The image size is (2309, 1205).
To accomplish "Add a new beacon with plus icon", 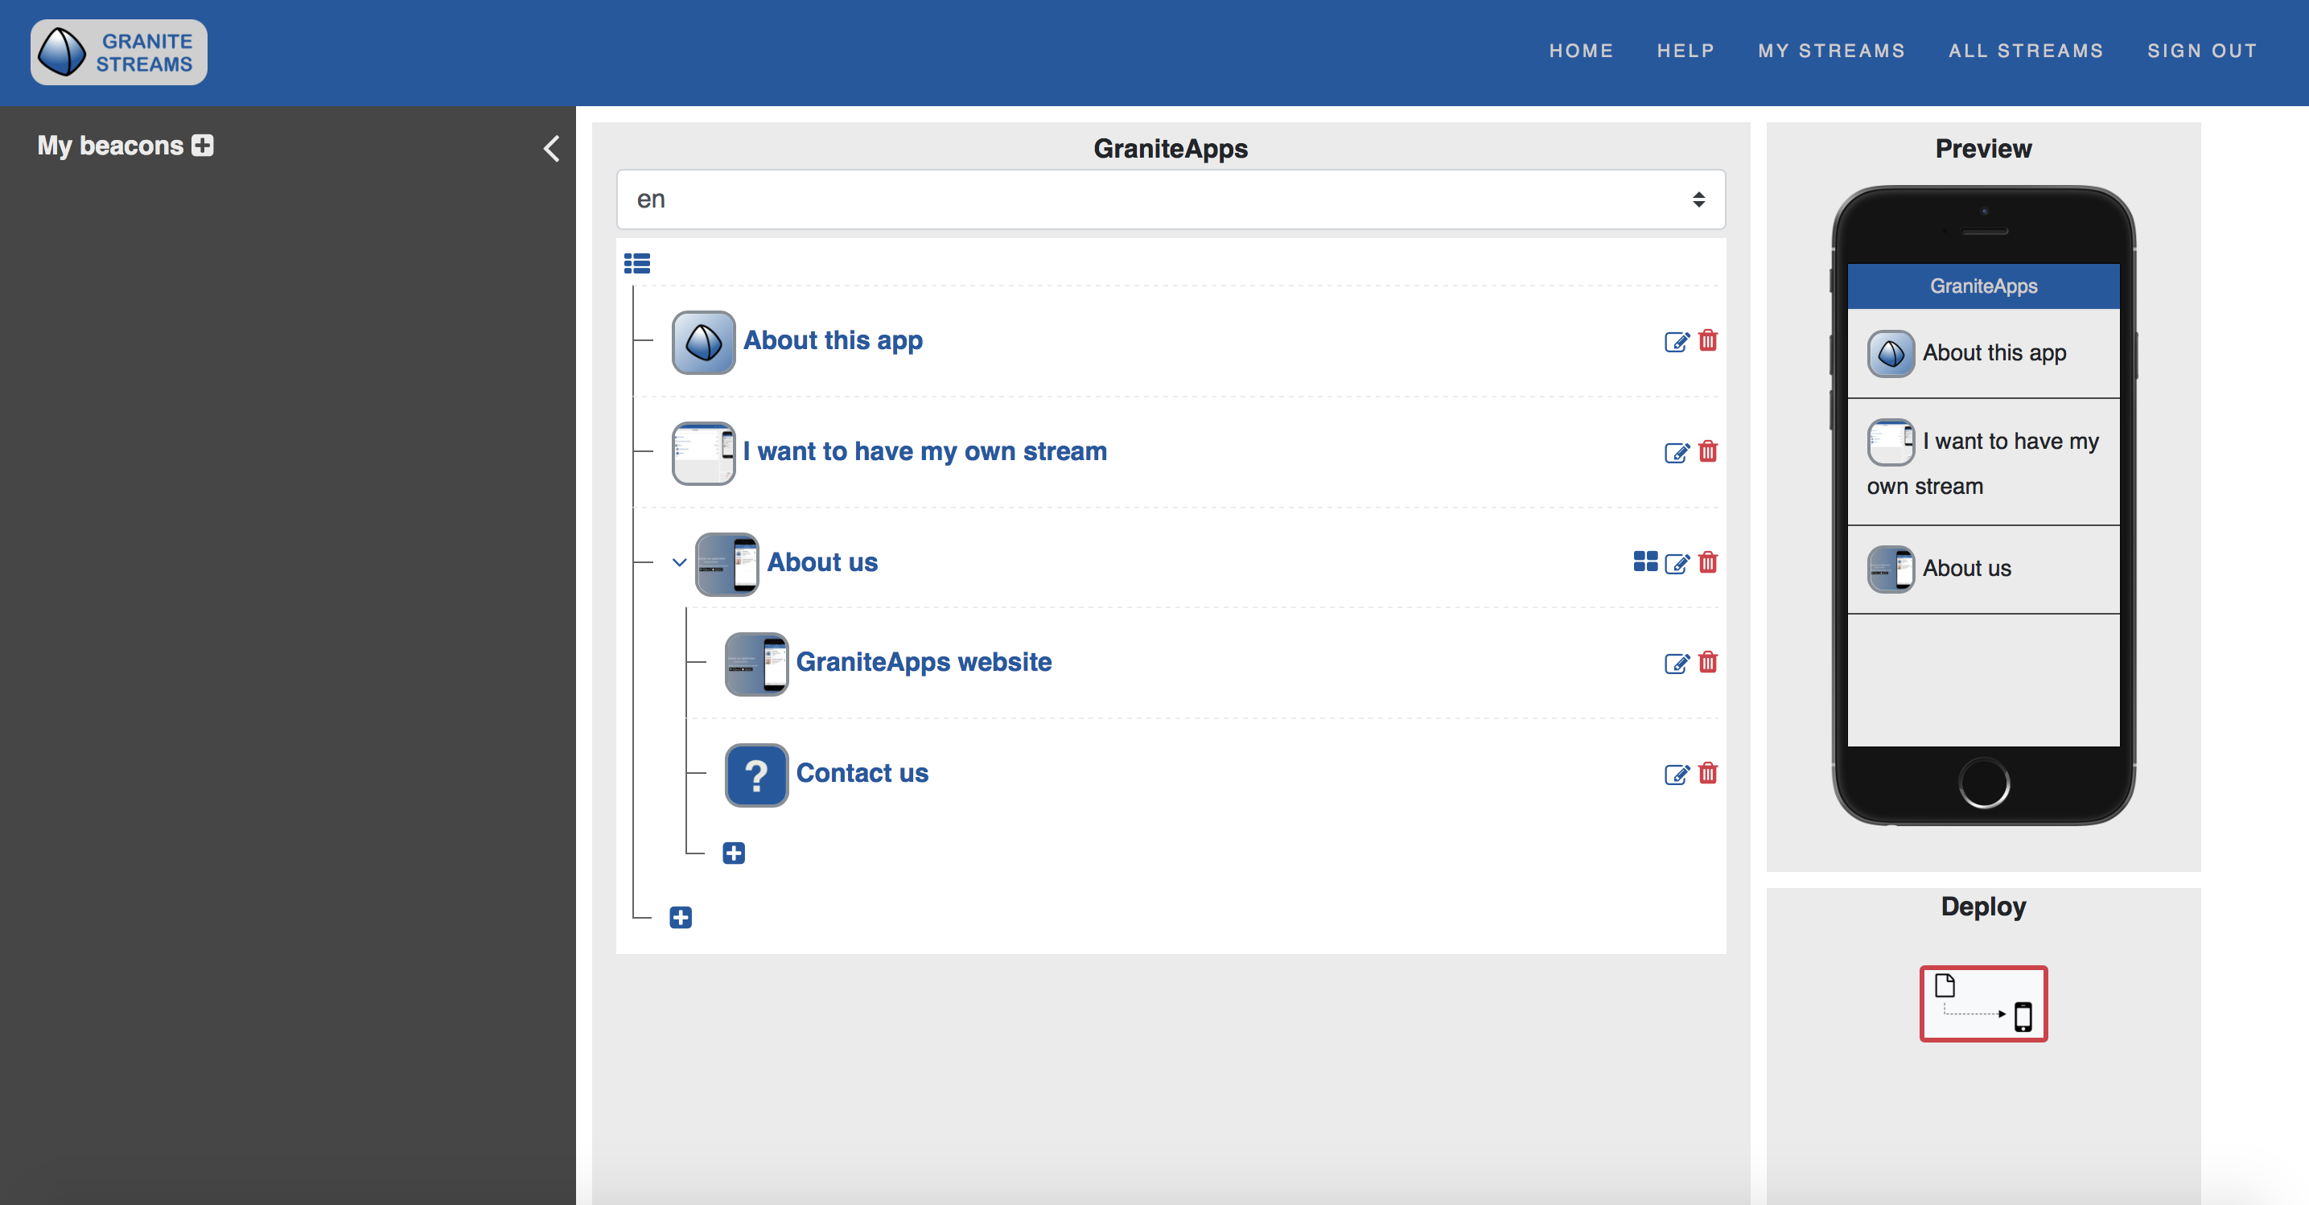I will pyautogui.click(x=203, y=145).
